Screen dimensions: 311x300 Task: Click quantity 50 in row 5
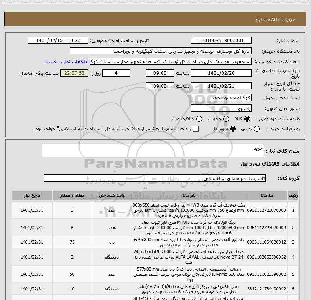point(72,274)
